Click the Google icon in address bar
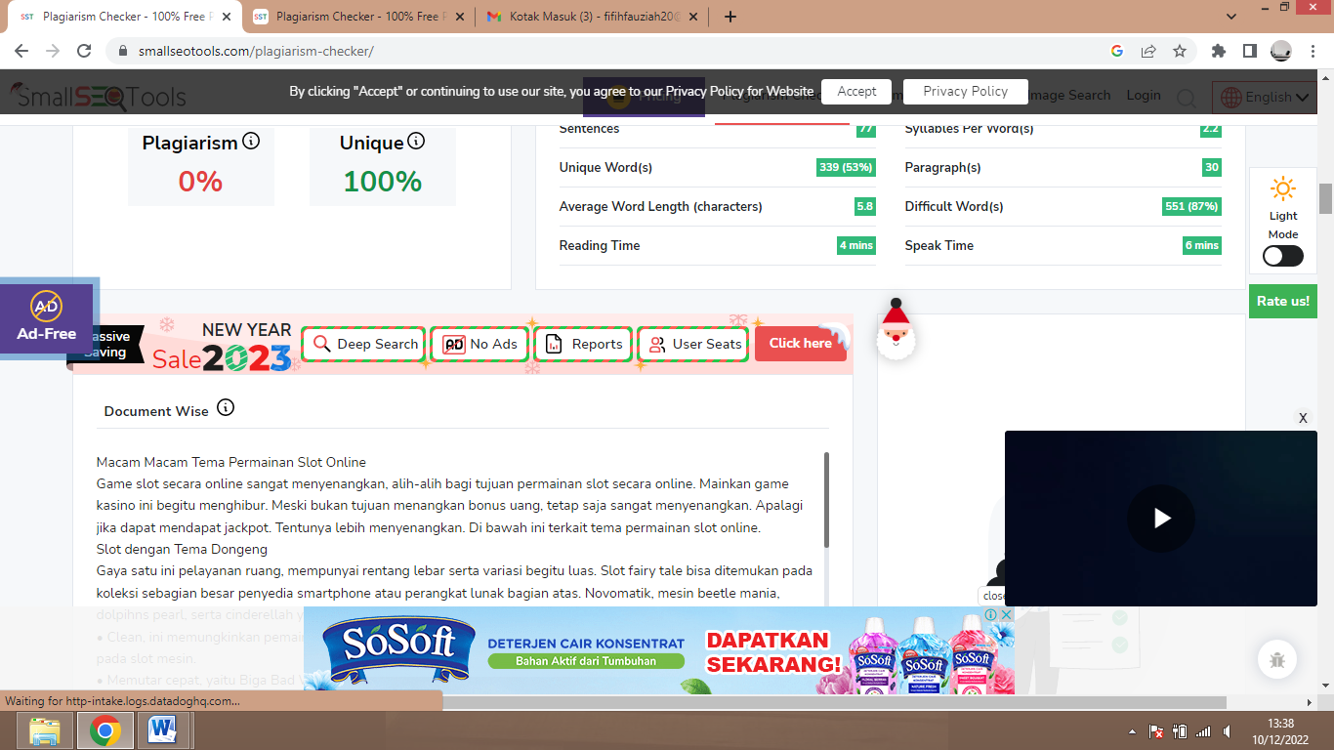Image resolution: width=1334 pixels, height=750 pixels. 1117,51
